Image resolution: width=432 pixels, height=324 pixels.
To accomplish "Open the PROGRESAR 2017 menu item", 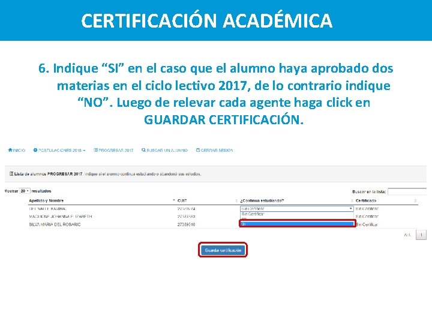I will pos(113,150).
